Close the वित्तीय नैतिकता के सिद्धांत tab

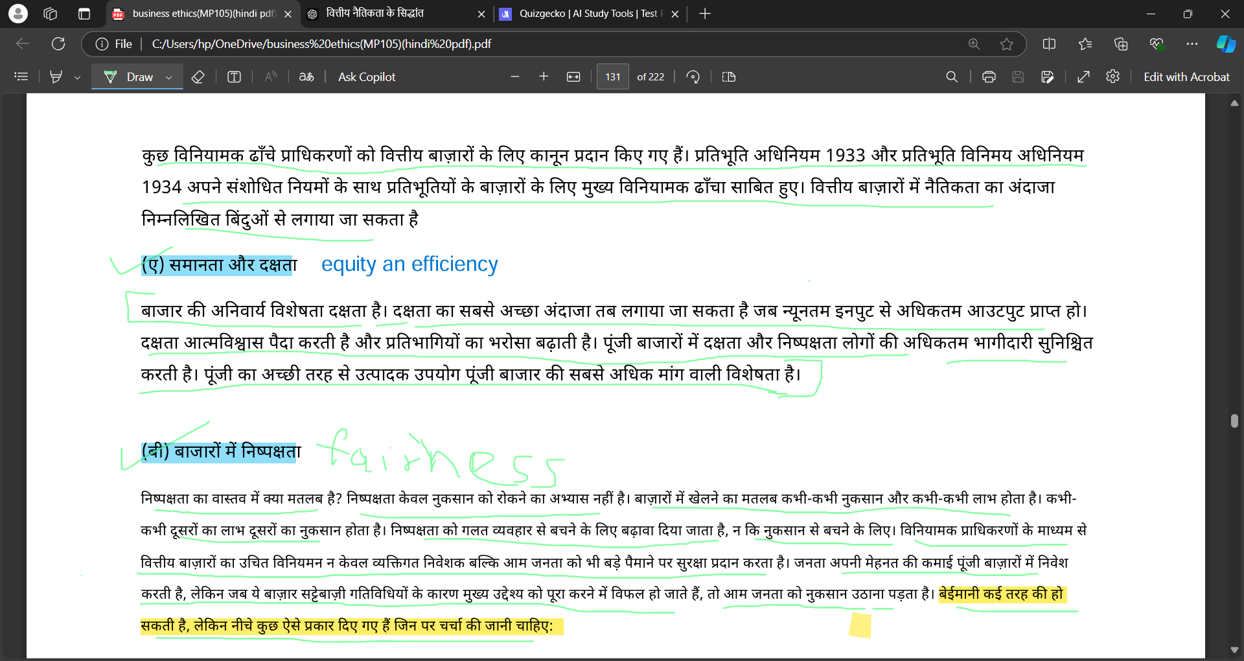(x=481, y=14)
